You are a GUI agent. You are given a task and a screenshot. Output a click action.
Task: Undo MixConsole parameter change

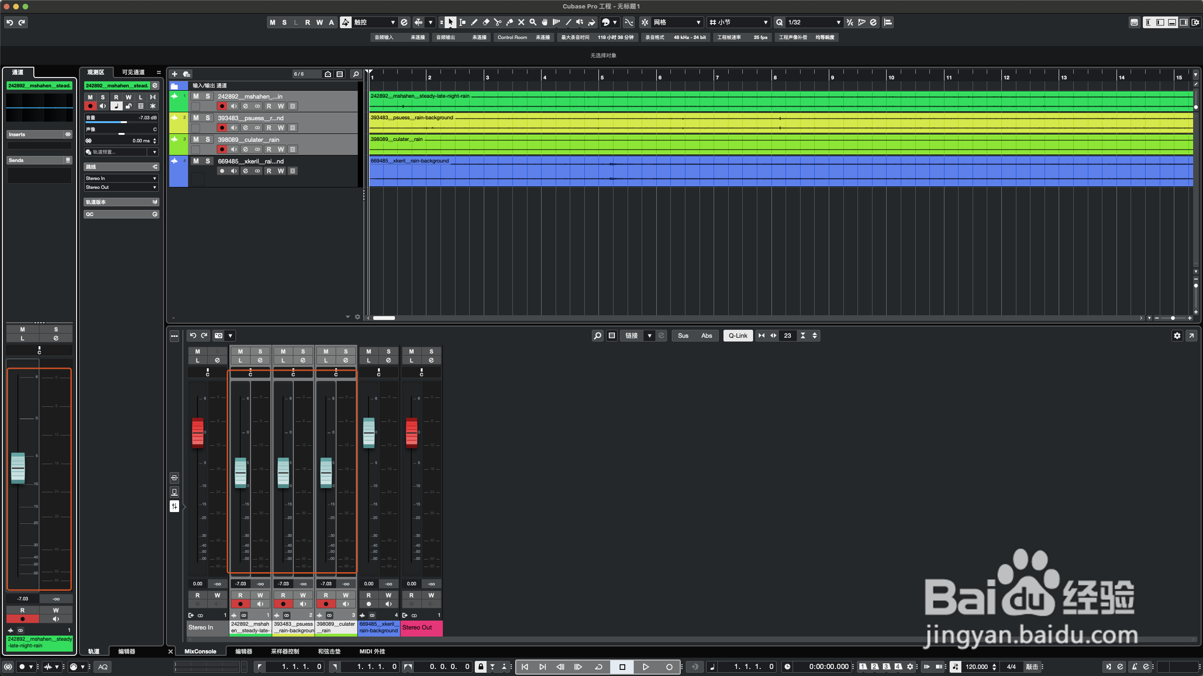193,335
